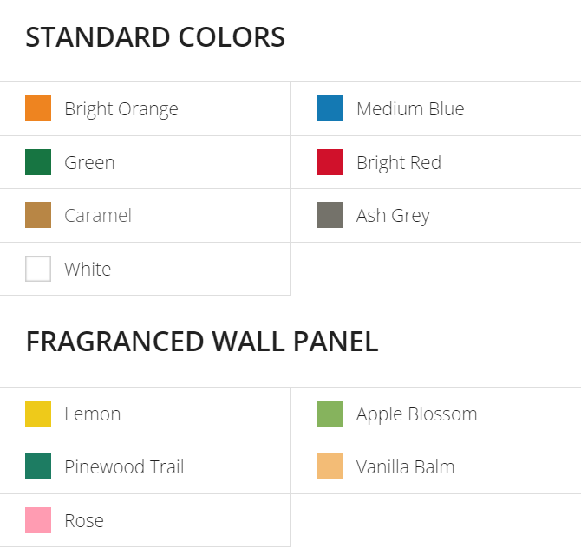Click the Apple Blossom label text
This screenshot has width=581, height=554.
point(417,414)
